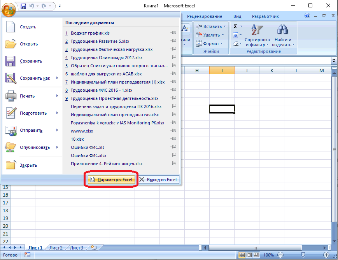Viewport: 338px width, 260px height.
Task: Pin Трудооценка Проектная деятельность.xlsx to the list
Action: coord(173,98)
